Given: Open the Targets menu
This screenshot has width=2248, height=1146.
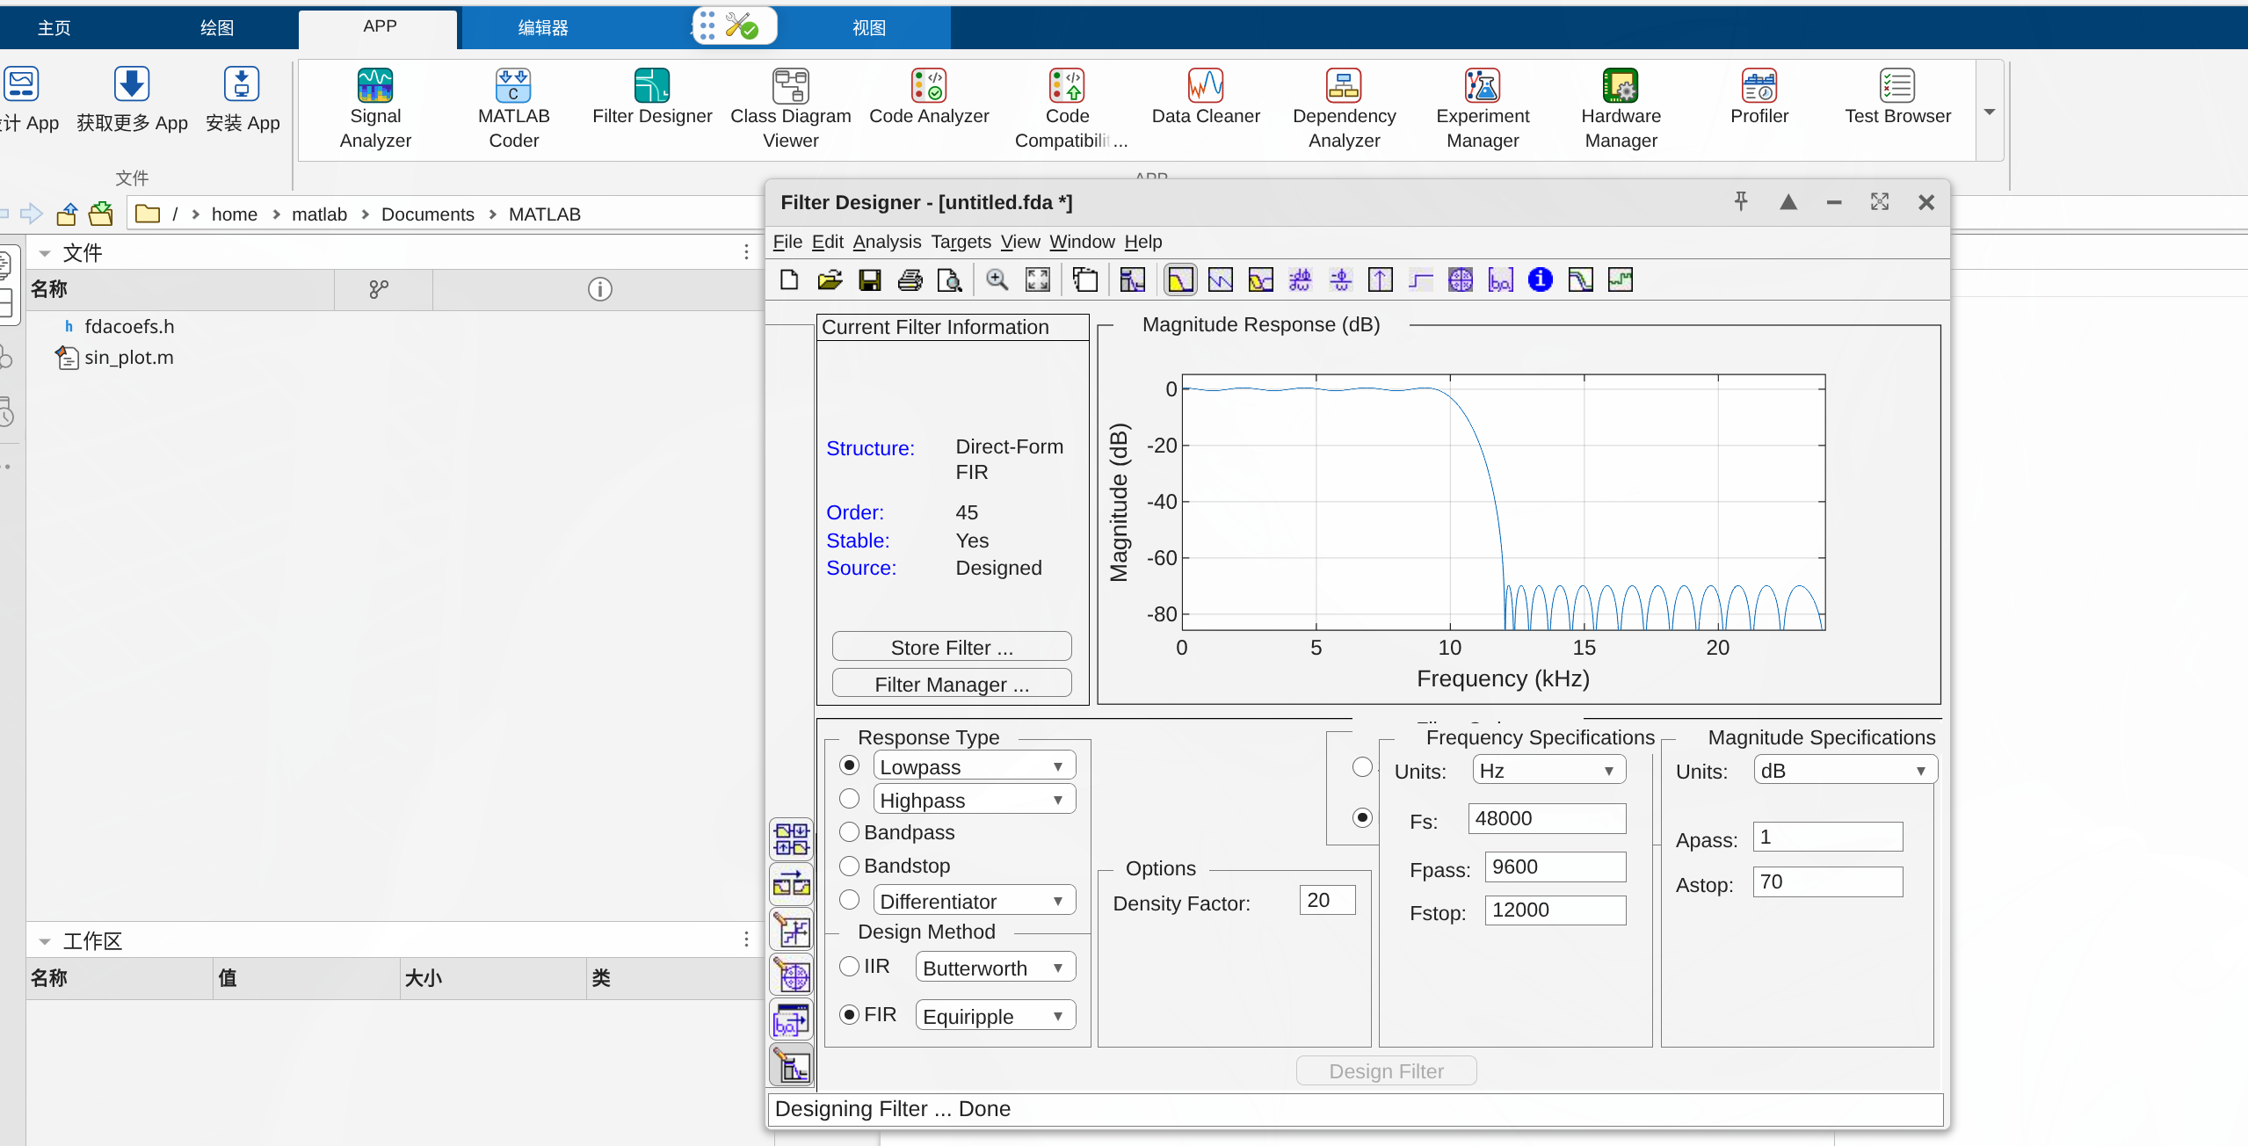Looking at the screenshot, I should [961, 242].
